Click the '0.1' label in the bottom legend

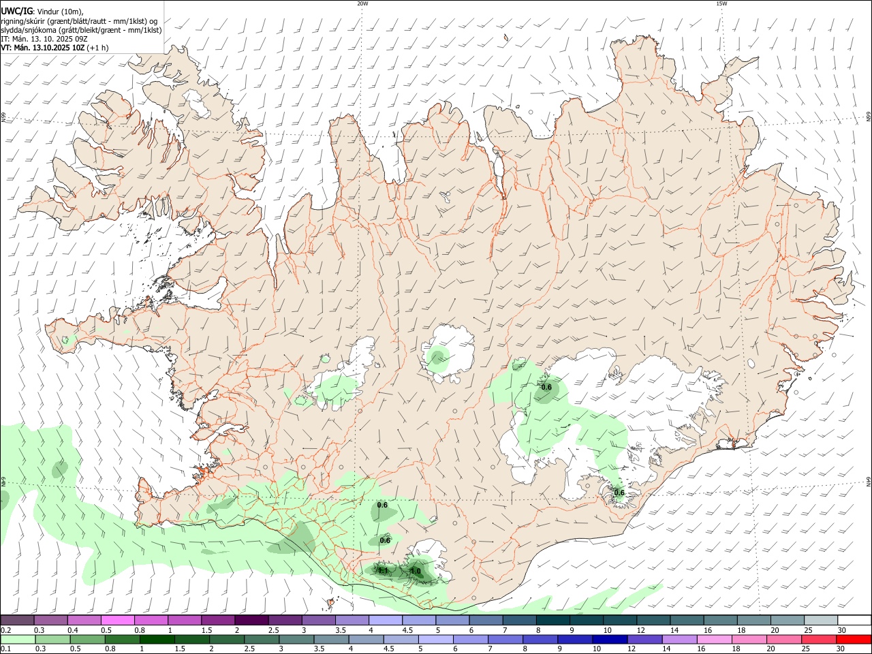[5, 649]
